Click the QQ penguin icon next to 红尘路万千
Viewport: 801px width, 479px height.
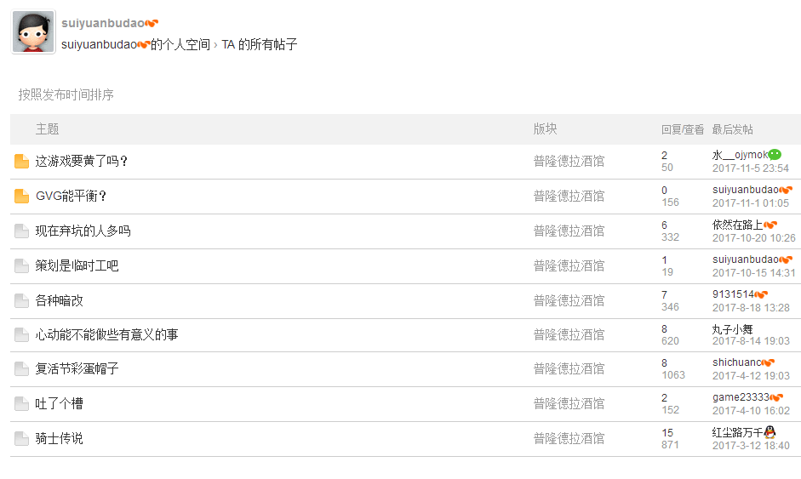coord(770,432)
